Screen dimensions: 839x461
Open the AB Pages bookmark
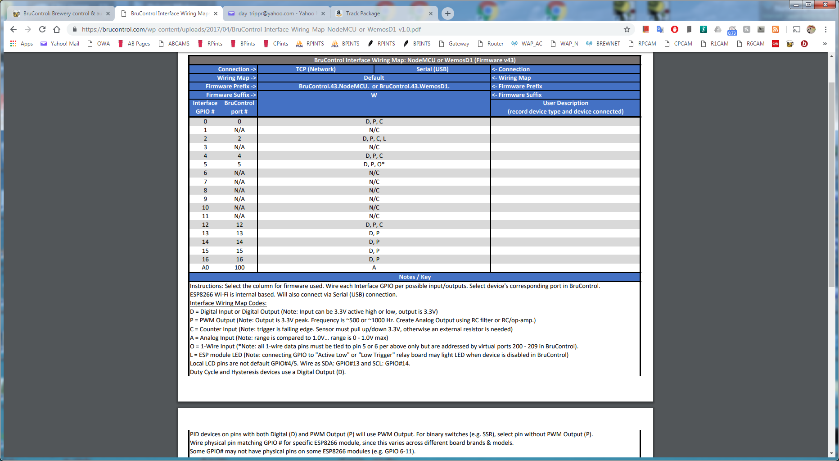(x=134, y=44)
